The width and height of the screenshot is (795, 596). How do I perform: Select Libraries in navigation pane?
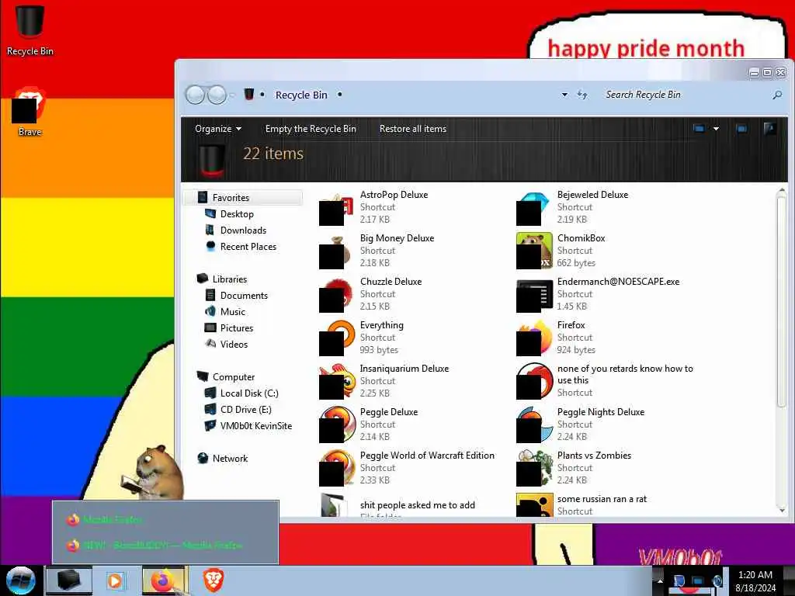[x=230, y=279]
